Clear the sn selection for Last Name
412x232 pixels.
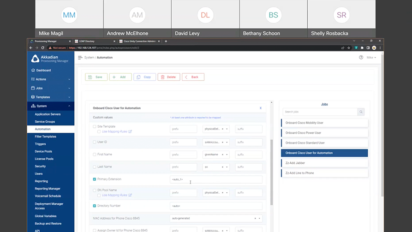pyautogui.click(x=222, y=167)
